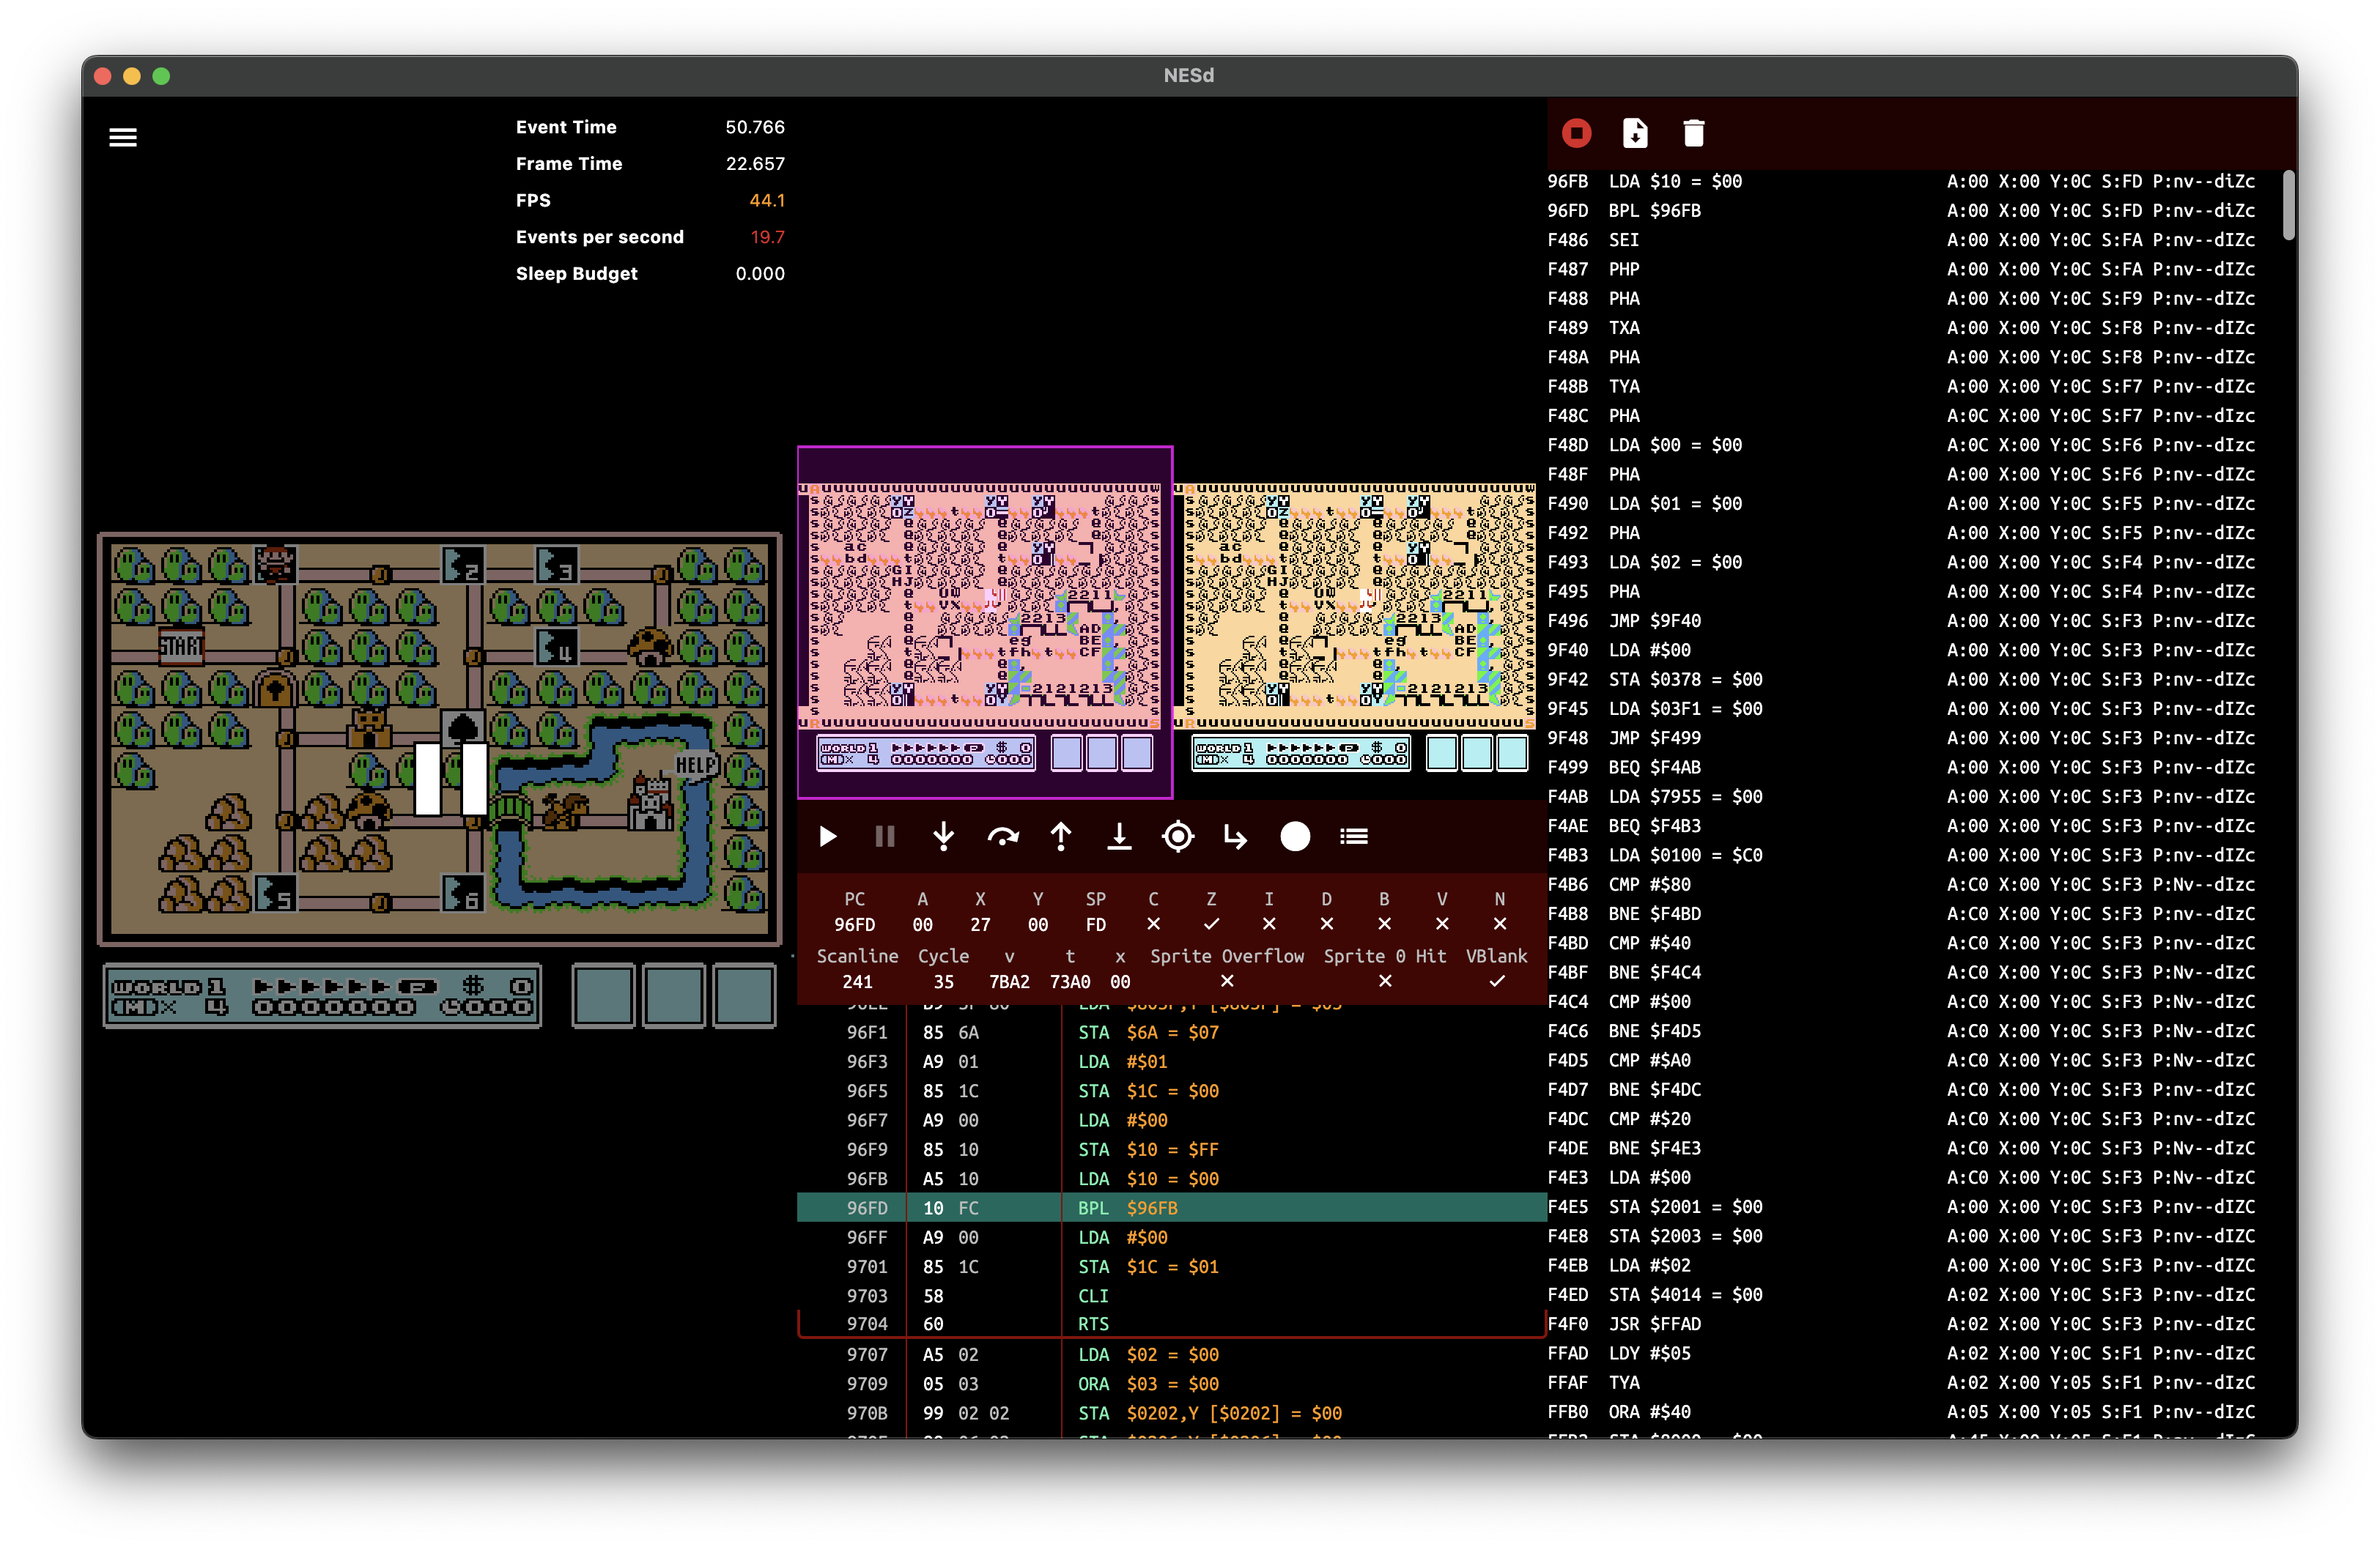Click the down-arrow-to-line debug icon
Image resolution: width=2380 pixels, height=1547 pixels.
click(1119, 836)
